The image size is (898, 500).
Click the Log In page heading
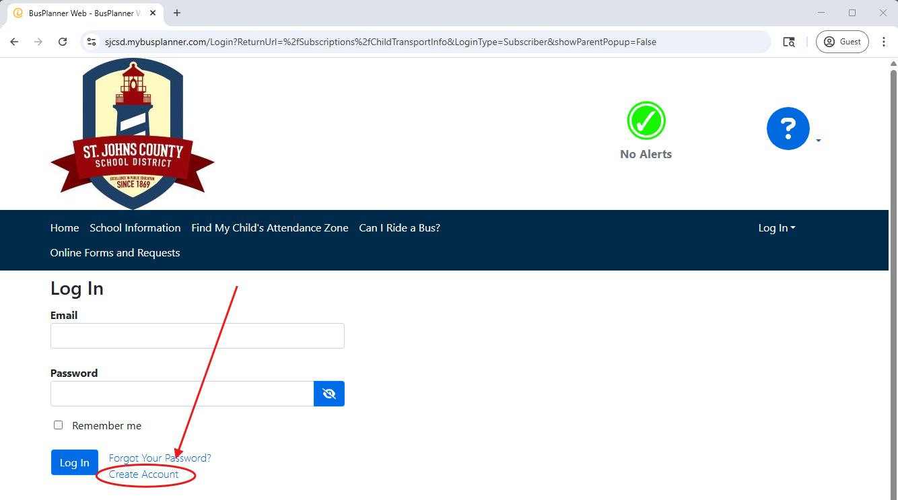click(77, 288)
